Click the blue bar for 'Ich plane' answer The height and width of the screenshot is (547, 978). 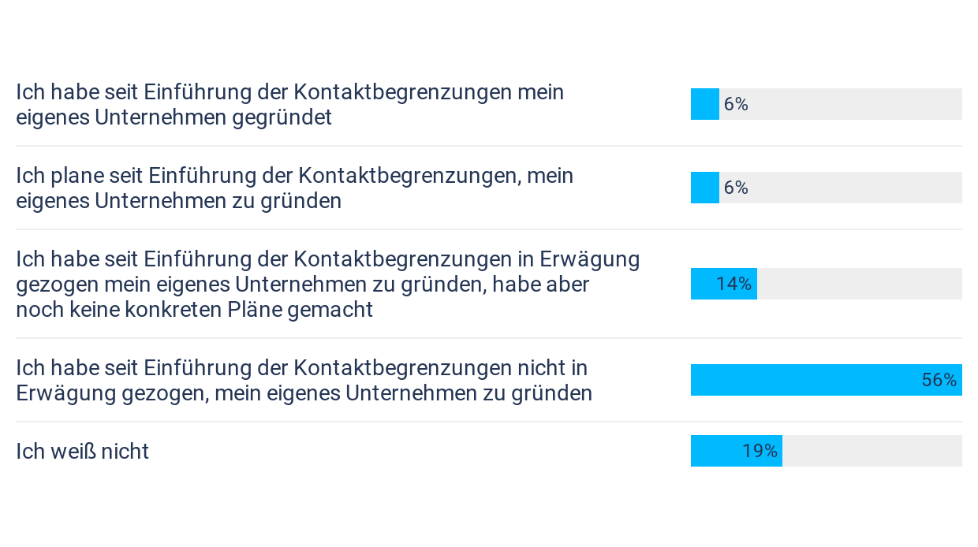pyautogui.click(x=704, y=188)
